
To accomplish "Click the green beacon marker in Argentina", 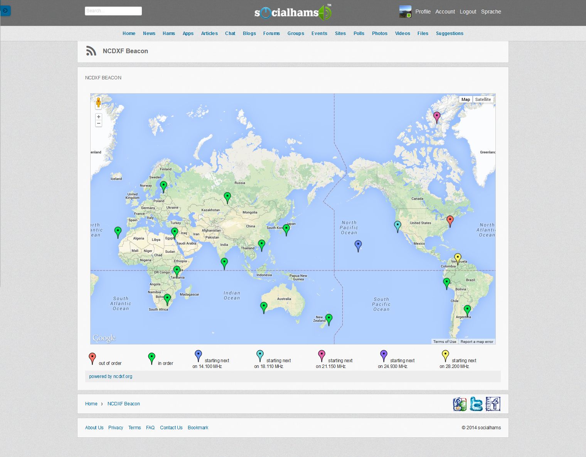I will [467, 311].
